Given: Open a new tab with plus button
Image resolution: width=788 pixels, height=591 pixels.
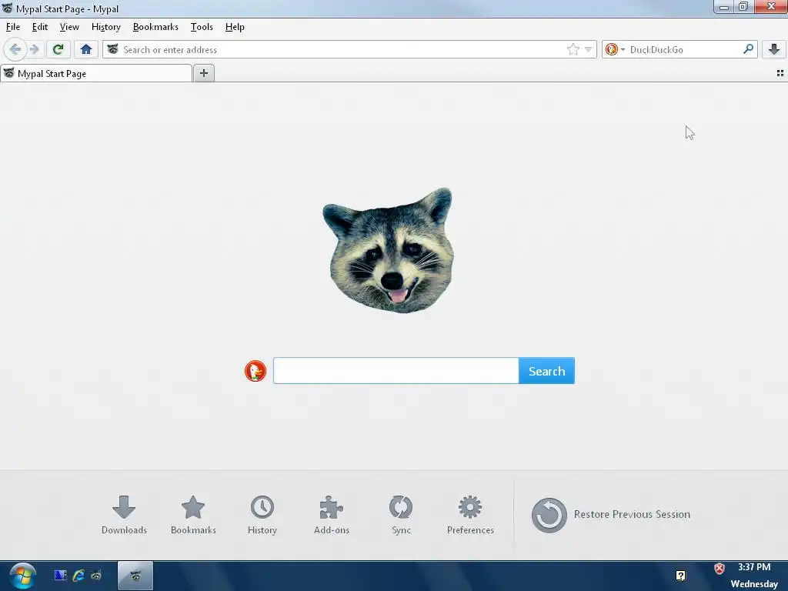Looking at the screenshot, I should pos(203,73).
